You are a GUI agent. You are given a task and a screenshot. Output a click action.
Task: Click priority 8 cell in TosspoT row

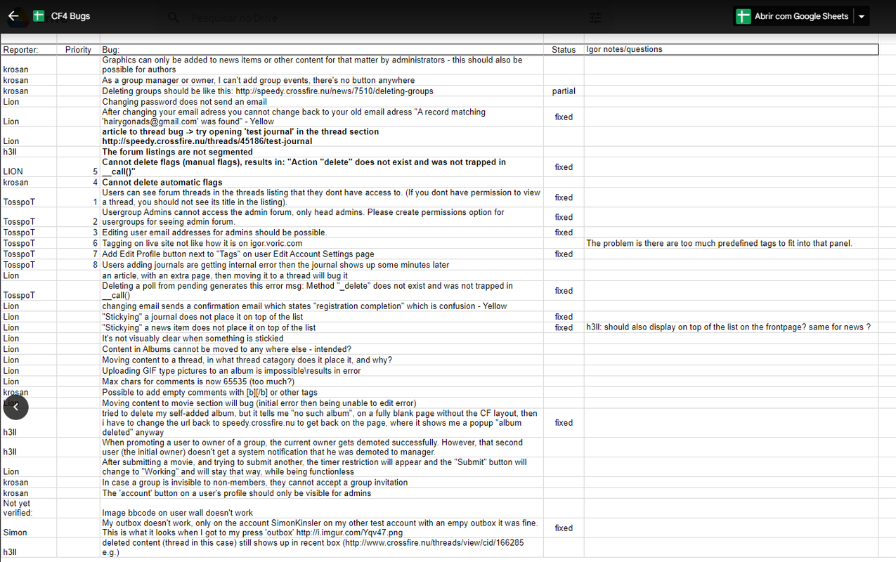[x=78, y=265]
